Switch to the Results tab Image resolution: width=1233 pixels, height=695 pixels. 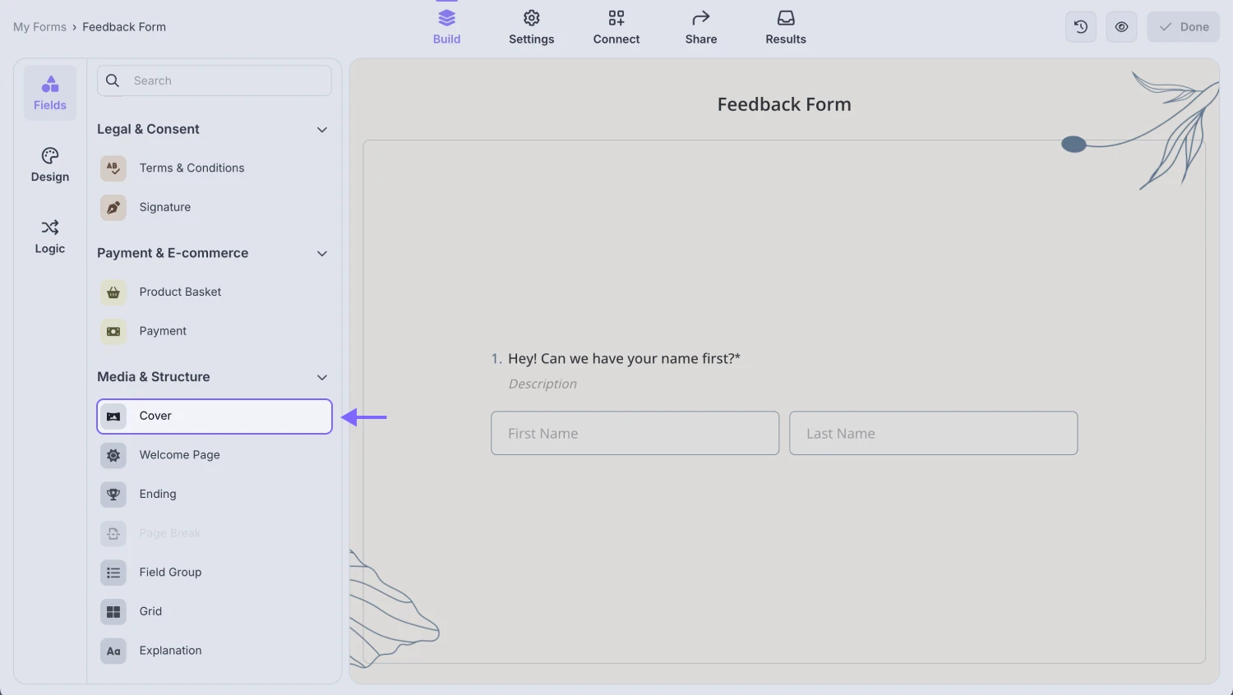pyautogui.click(x=785, y=26)
